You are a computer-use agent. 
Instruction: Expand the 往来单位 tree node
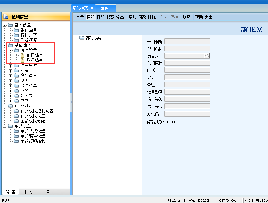pos(11,66)
